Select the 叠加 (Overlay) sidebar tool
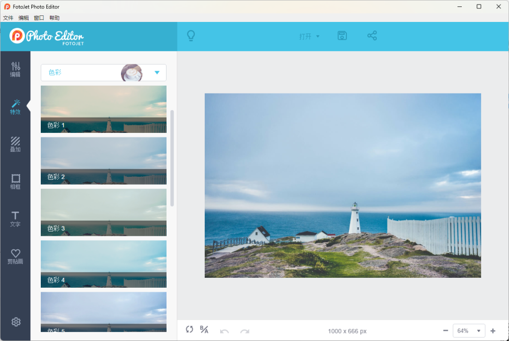509x341 pixels. [x=15, y=144]
